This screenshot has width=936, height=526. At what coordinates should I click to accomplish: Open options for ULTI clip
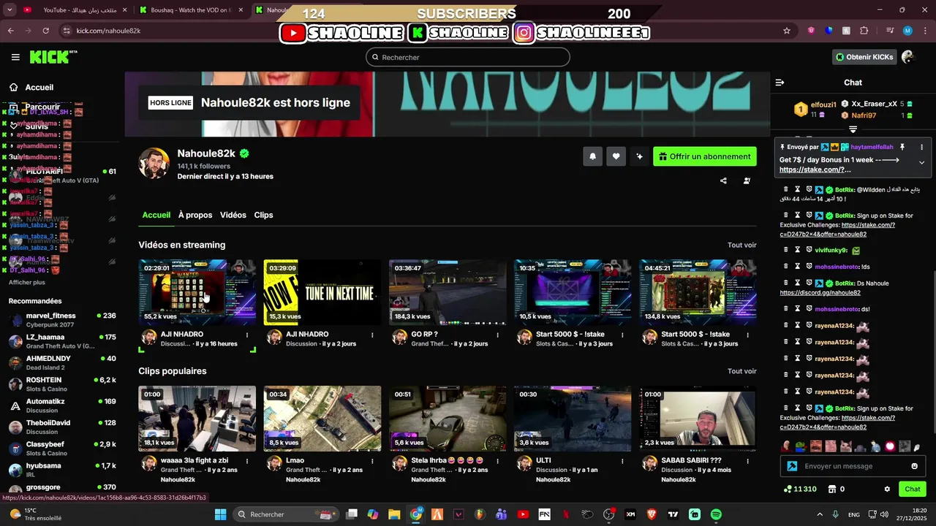pyautogui.click(x=622, y=462)
